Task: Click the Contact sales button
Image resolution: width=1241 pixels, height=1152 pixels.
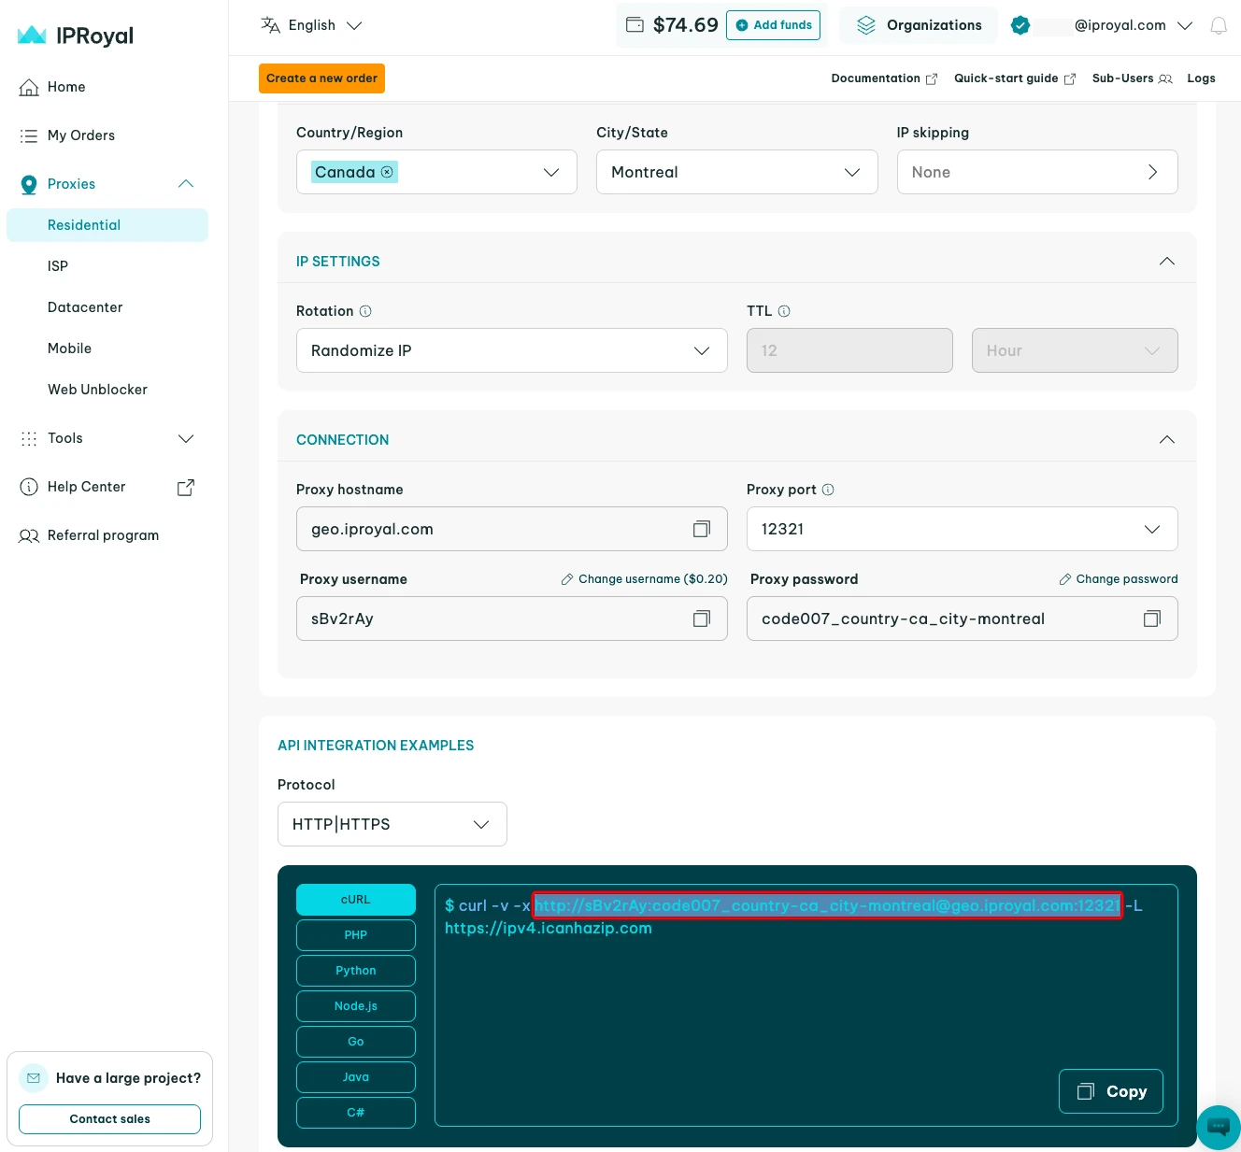Action: 109,1119
